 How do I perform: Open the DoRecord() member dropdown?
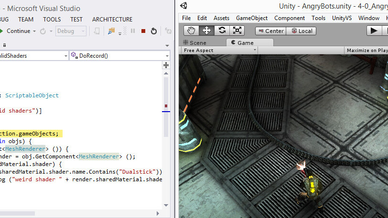point(120,56)
